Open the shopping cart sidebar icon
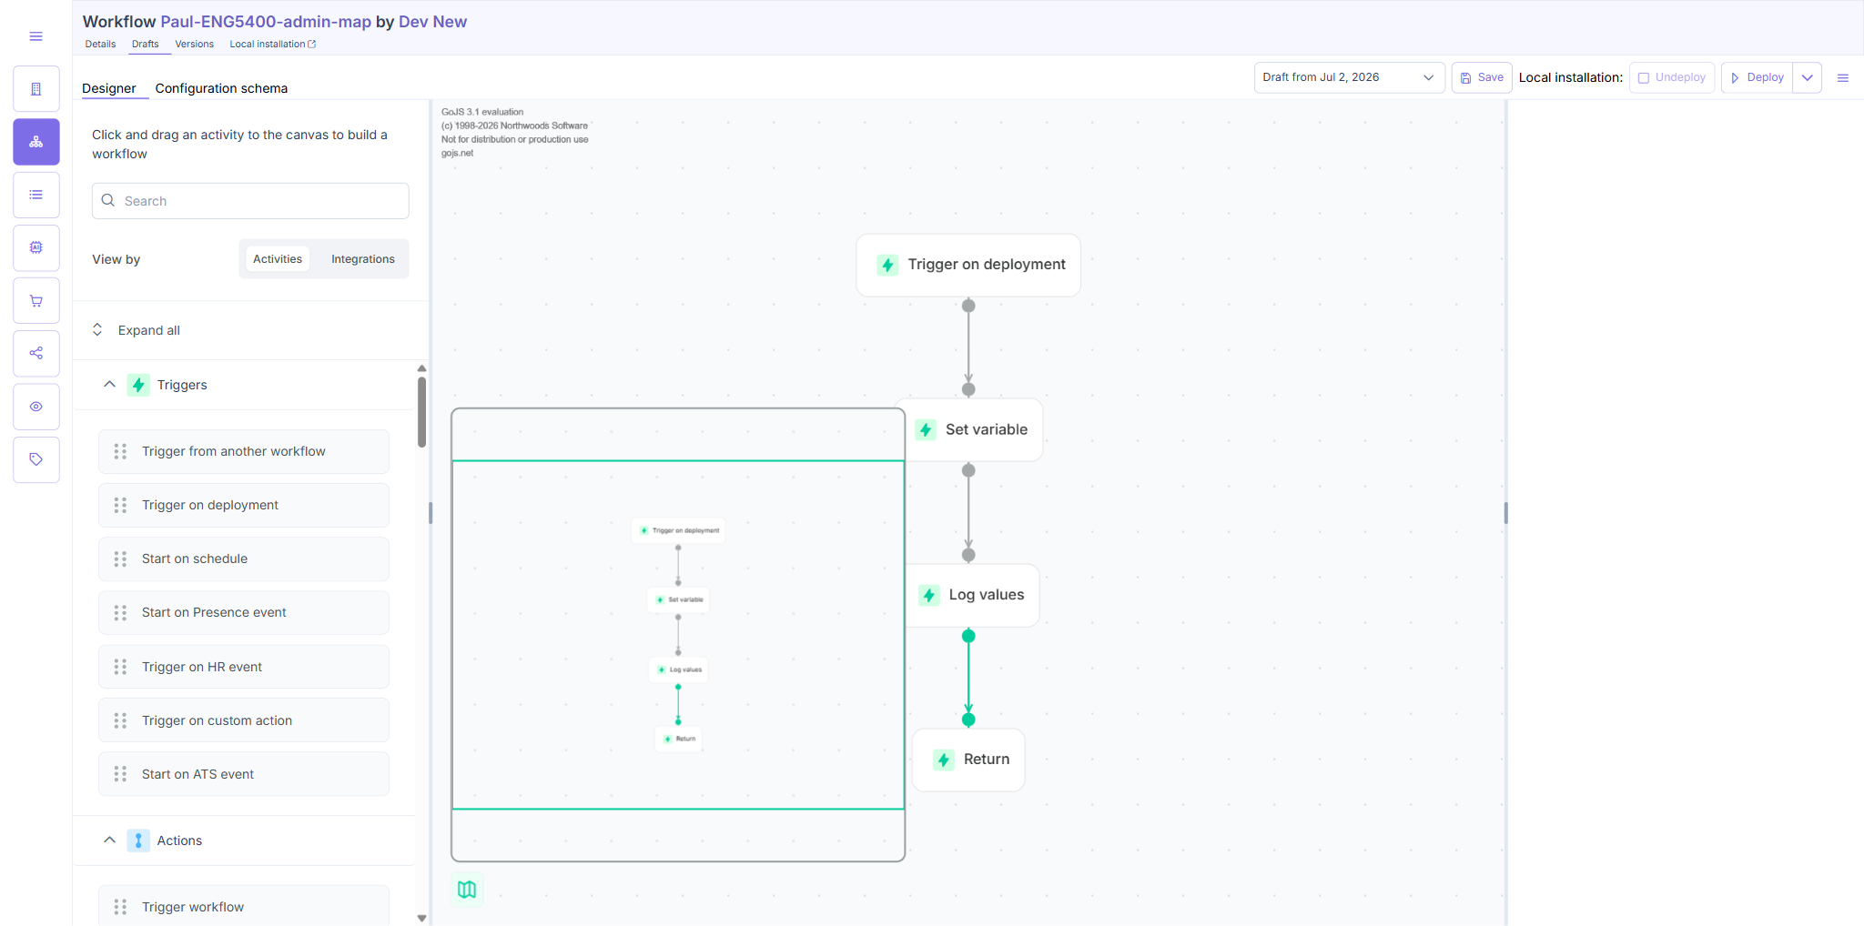1864x926 pixels. 36,300
